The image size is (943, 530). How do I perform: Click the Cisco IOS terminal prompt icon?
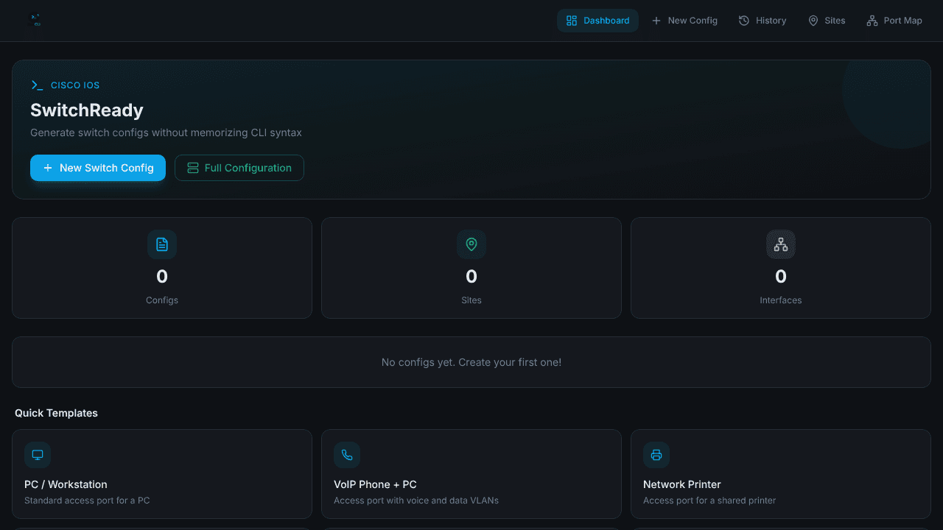click(x=37, y=85)
